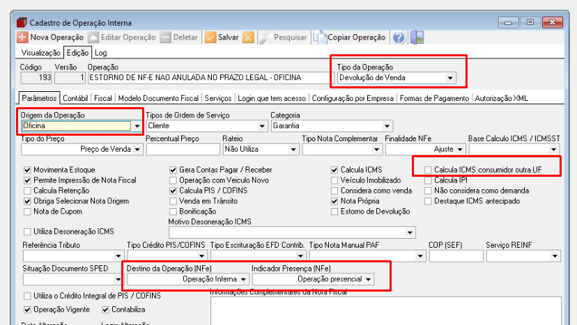Click the Nova Operação plus icon
Image resolution: width=577 pixels, height=325 pixels.
pos(22,37)
